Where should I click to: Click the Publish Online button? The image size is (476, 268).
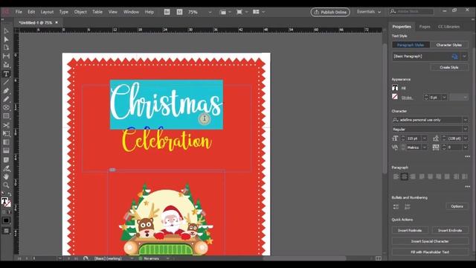coord(330,12)
